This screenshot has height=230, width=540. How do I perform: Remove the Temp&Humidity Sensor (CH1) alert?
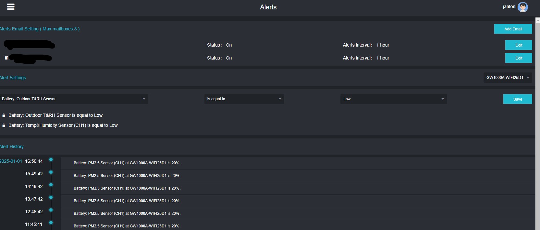click(4, 126)
